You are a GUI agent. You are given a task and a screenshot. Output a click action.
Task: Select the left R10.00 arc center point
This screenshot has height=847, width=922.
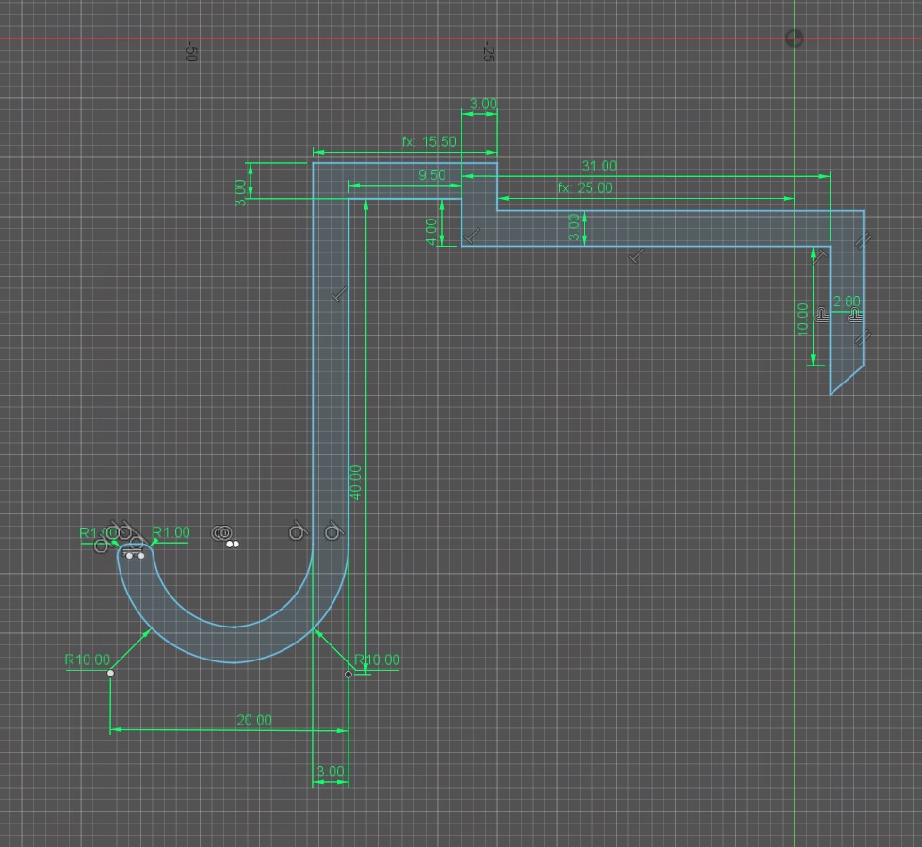point(110,673)
